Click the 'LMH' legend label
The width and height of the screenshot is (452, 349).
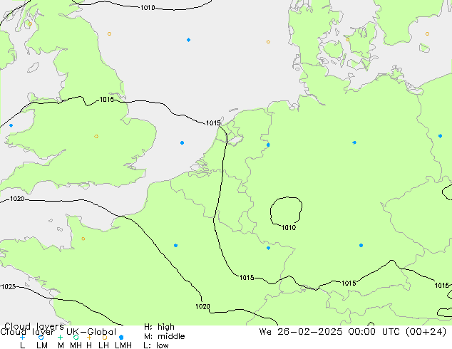click(x=123, y=345)
